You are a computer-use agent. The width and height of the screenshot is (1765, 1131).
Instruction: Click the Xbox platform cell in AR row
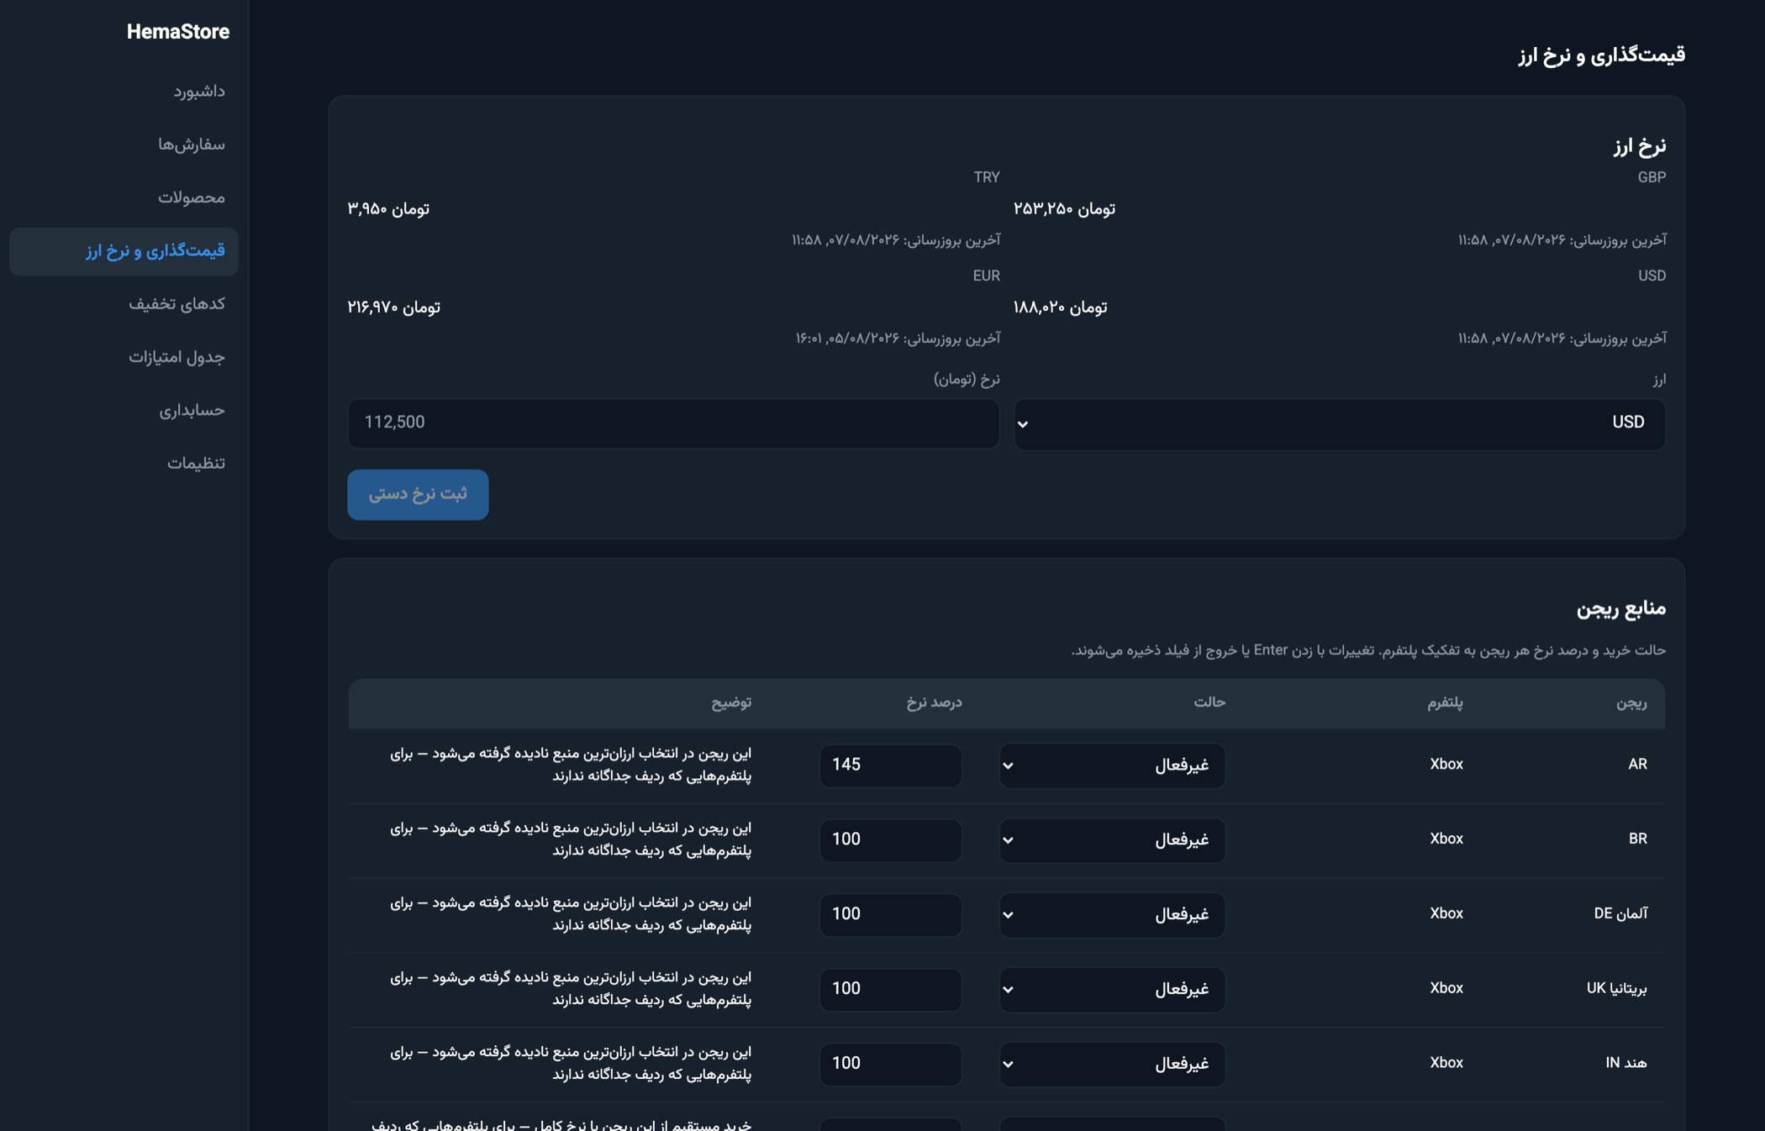click(x=1446, y=765)
